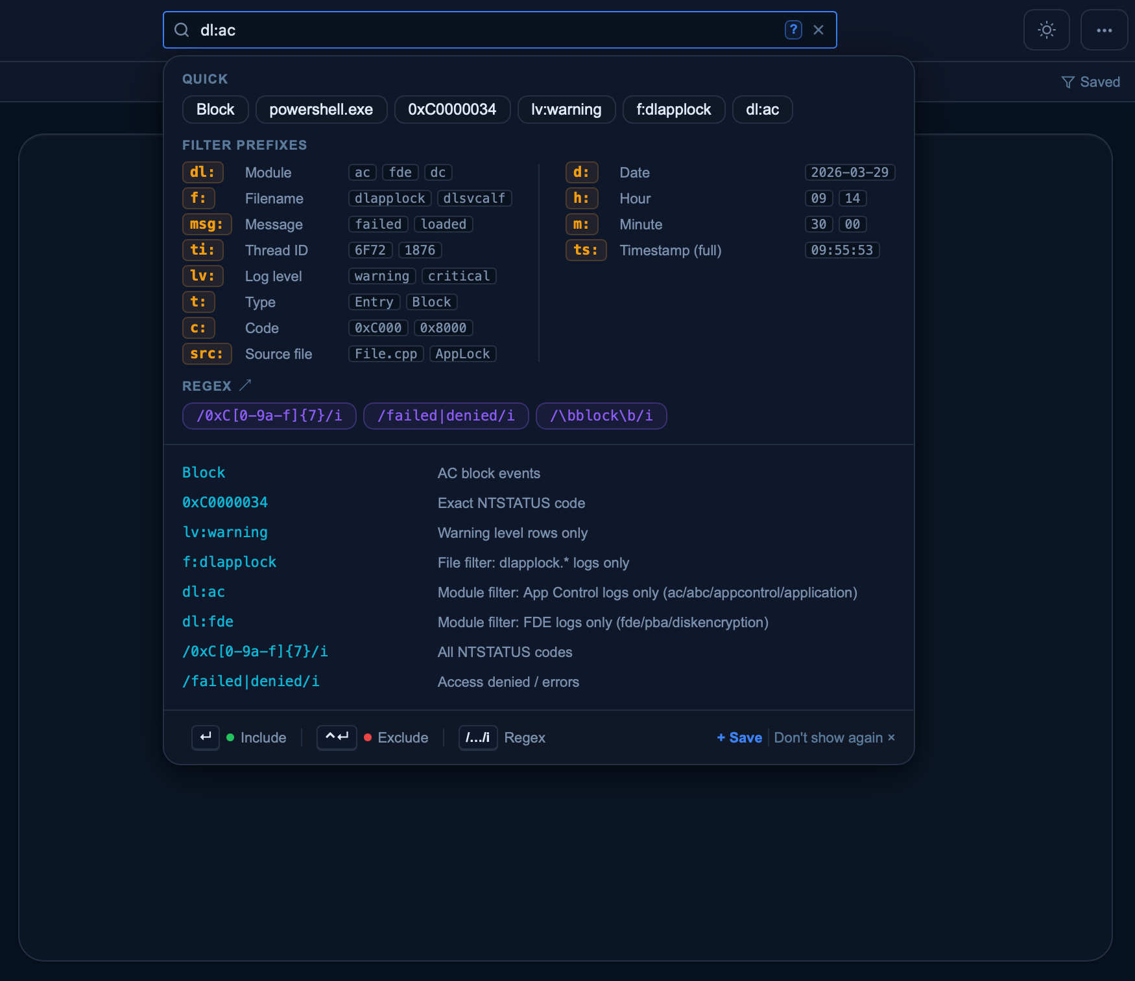
Task: Pick the 'Entry' type example
Action: (374, 302)
